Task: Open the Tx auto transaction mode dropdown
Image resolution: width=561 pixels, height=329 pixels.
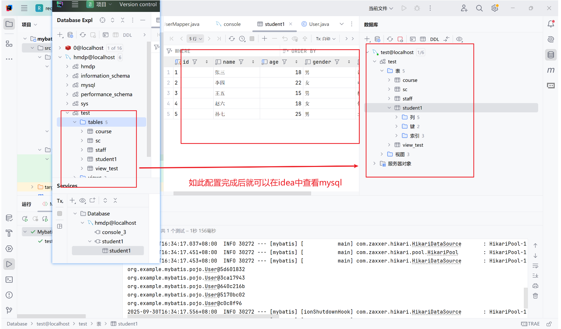Action: pos(326,39)
